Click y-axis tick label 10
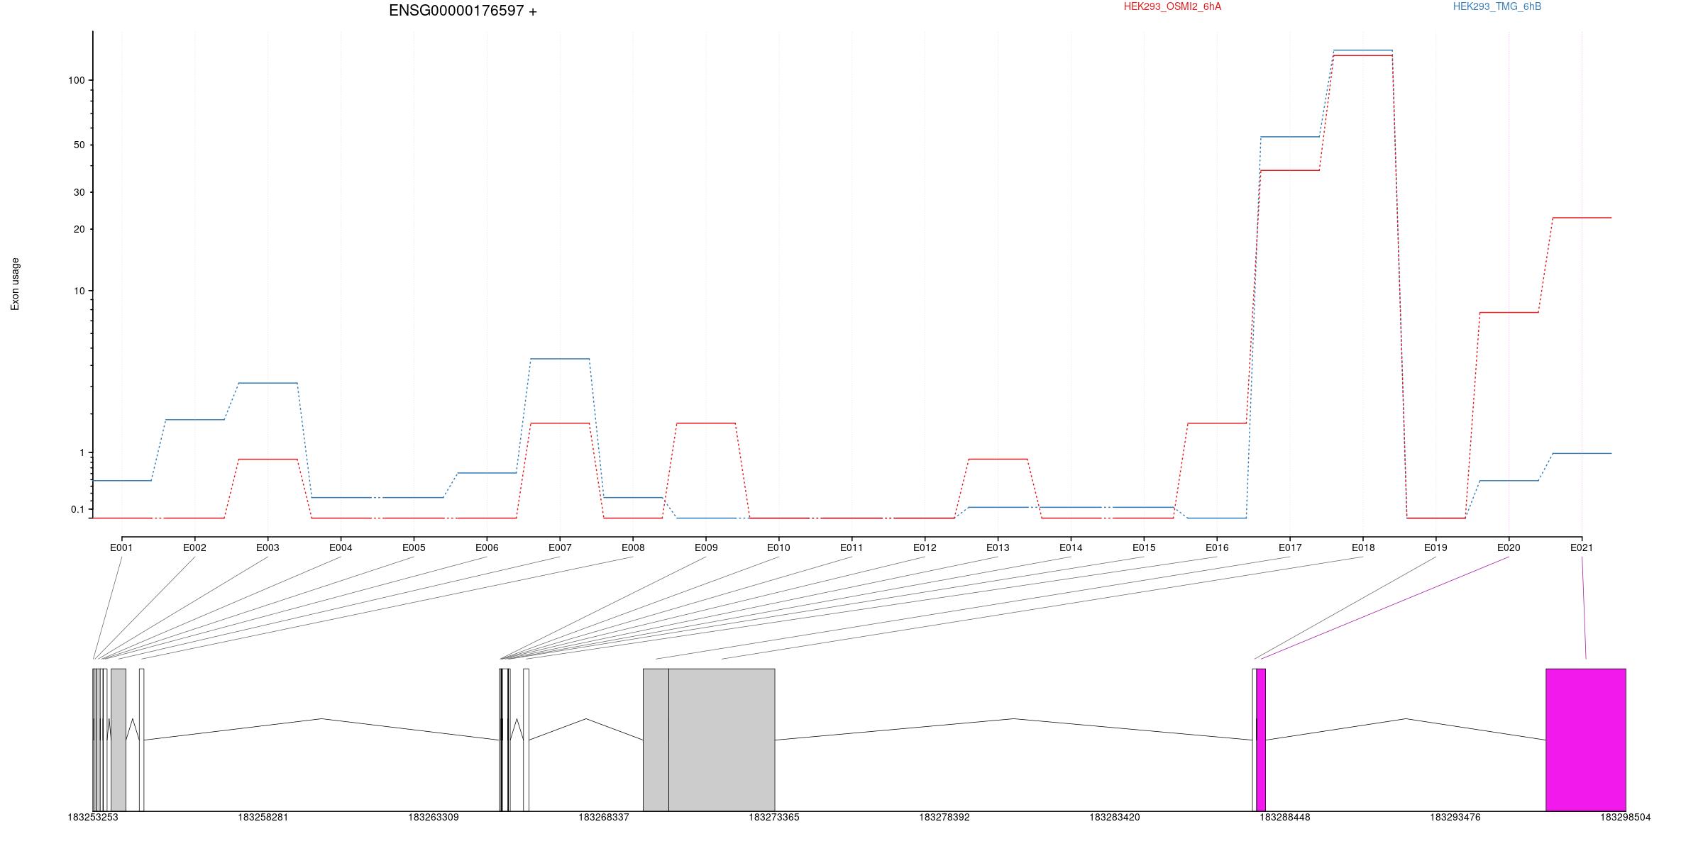Viewport: 1703px width, 851px height. pyautogui.click(x=79, y=291)
